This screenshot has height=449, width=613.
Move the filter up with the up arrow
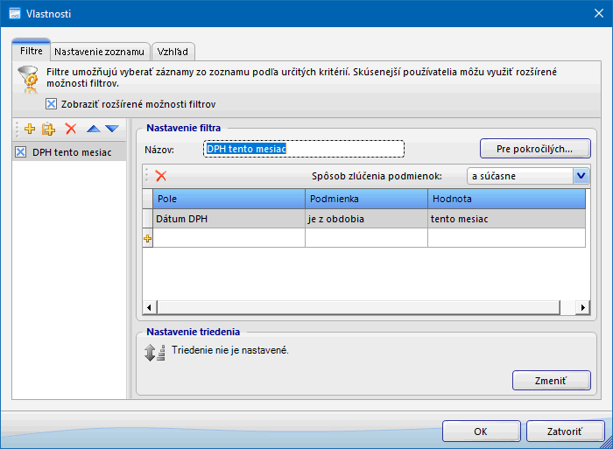click(x=93, y=129)
